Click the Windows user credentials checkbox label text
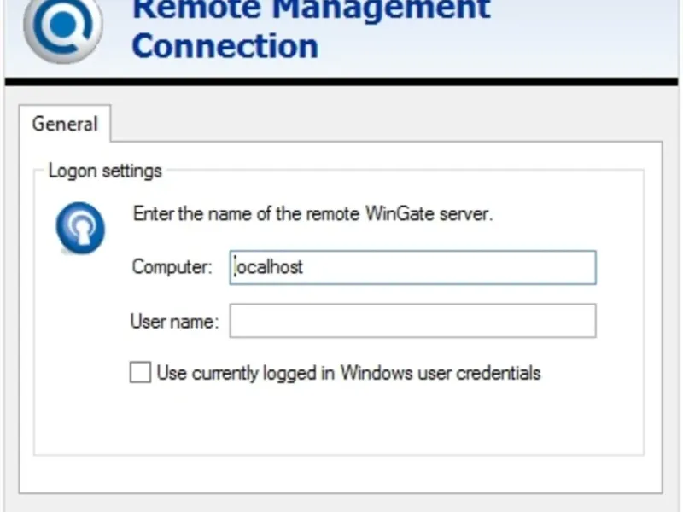Viewport: 683px width, 512px height. pyautogui.click(x=348, y=373)
